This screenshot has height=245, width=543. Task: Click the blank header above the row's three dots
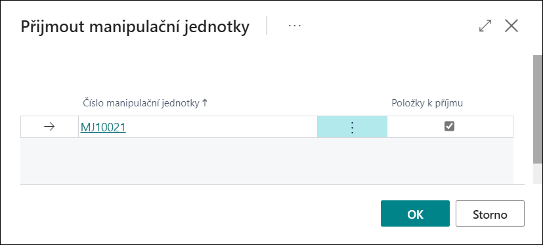pos(352,103)
